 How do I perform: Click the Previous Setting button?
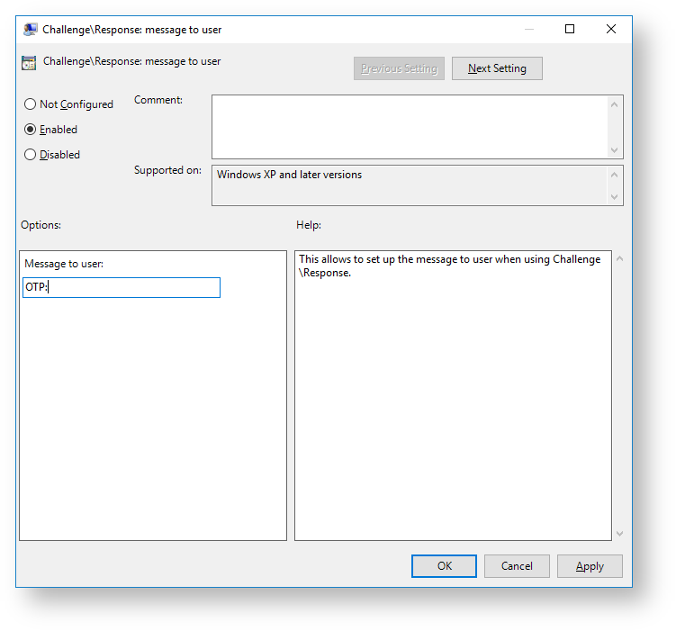coord(399,68)
